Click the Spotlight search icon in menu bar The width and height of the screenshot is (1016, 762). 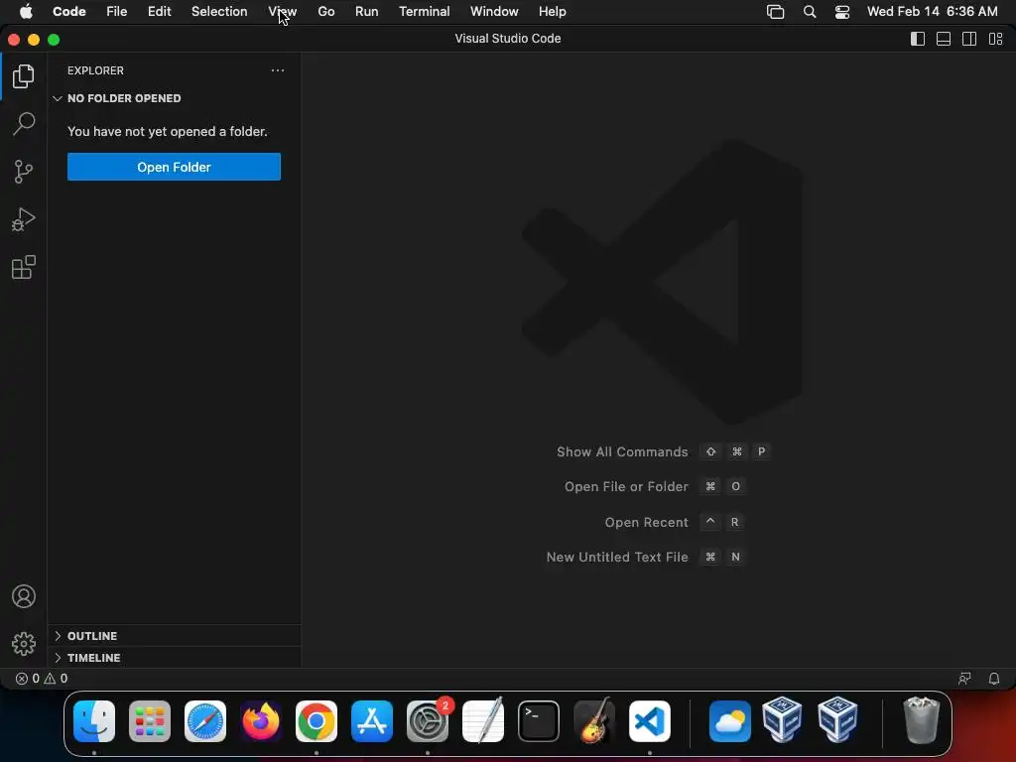point(810,11)
